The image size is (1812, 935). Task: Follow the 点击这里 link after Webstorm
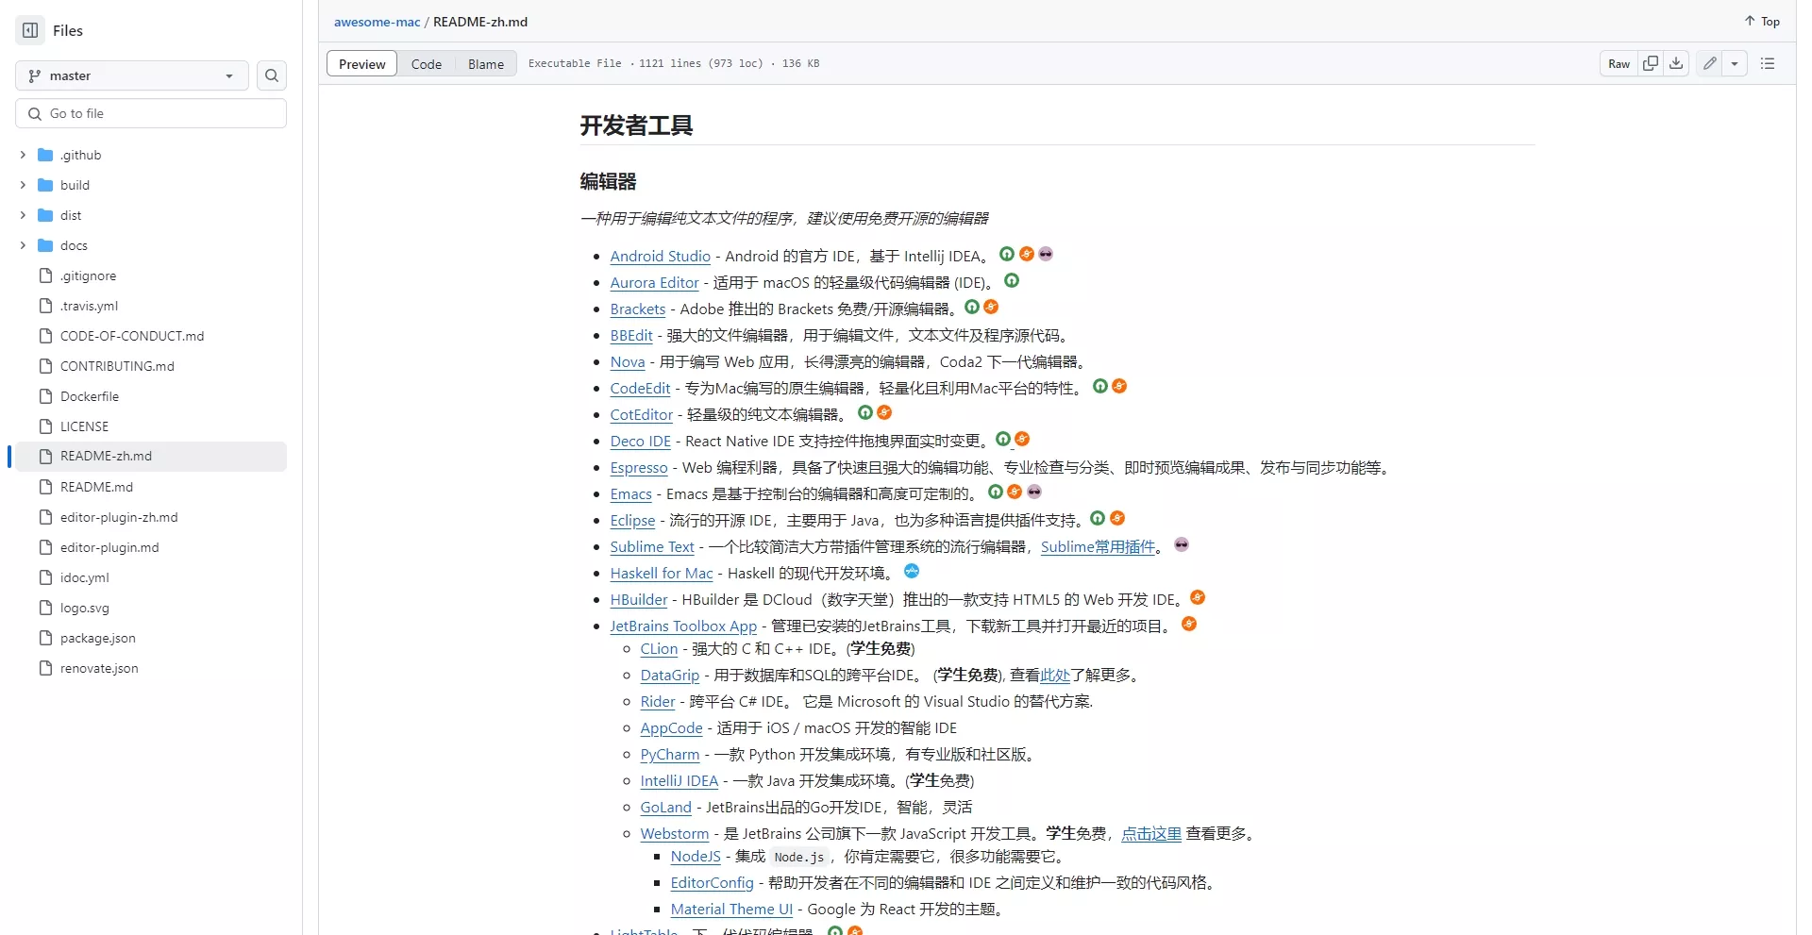tap(1151, 833)
